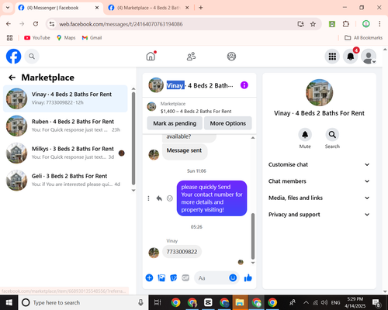Open Chrome profile avatar in toolbar
Screen dimensions: 388x310
[365, 24]
